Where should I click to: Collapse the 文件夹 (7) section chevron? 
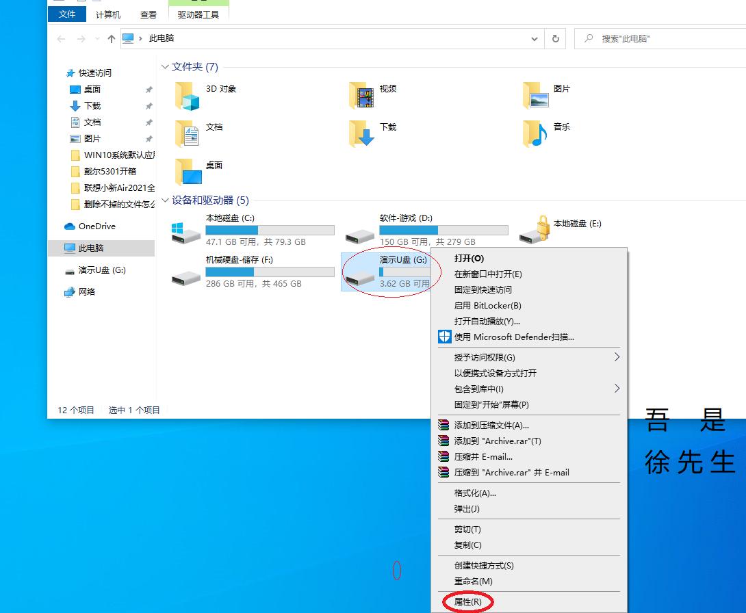[x=164, y=67]
